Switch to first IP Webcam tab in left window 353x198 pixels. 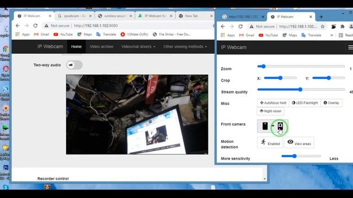[x=34, y=16]
